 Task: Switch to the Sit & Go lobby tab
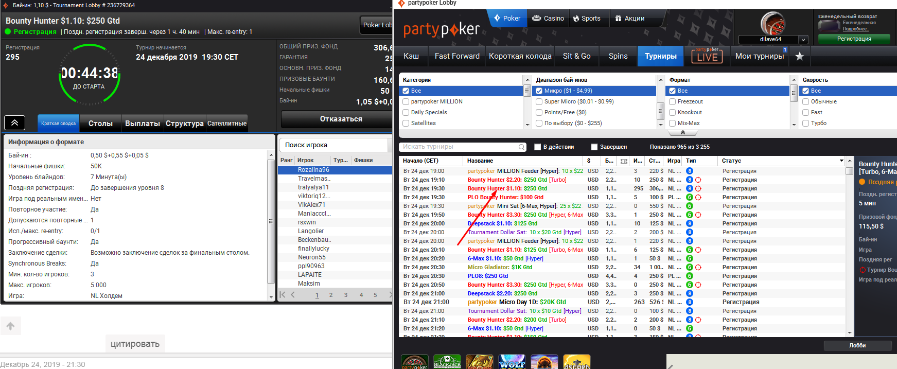(576, 56)
